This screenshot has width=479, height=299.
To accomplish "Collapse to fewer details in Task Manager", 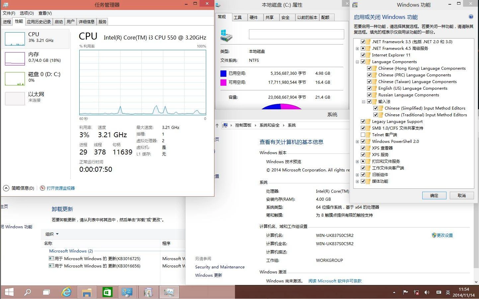I will pyautogui.click(x=19, y=188).
